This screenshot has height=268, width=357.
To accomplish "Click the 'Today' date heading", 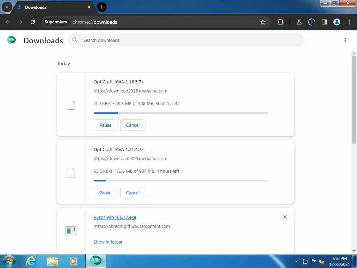I will (63, 64).
